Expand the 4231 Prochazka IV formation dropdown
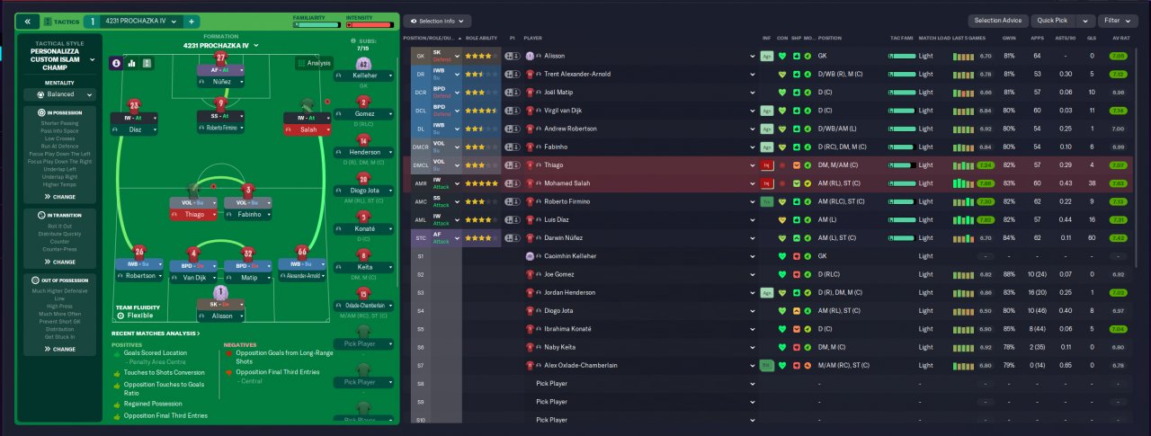Viewport: 1151px width, 436px height. [x=220, y=45]
